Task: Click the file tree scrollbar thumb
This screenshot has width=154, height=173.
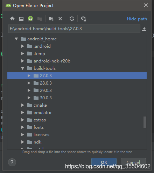Action: [145, 122]
